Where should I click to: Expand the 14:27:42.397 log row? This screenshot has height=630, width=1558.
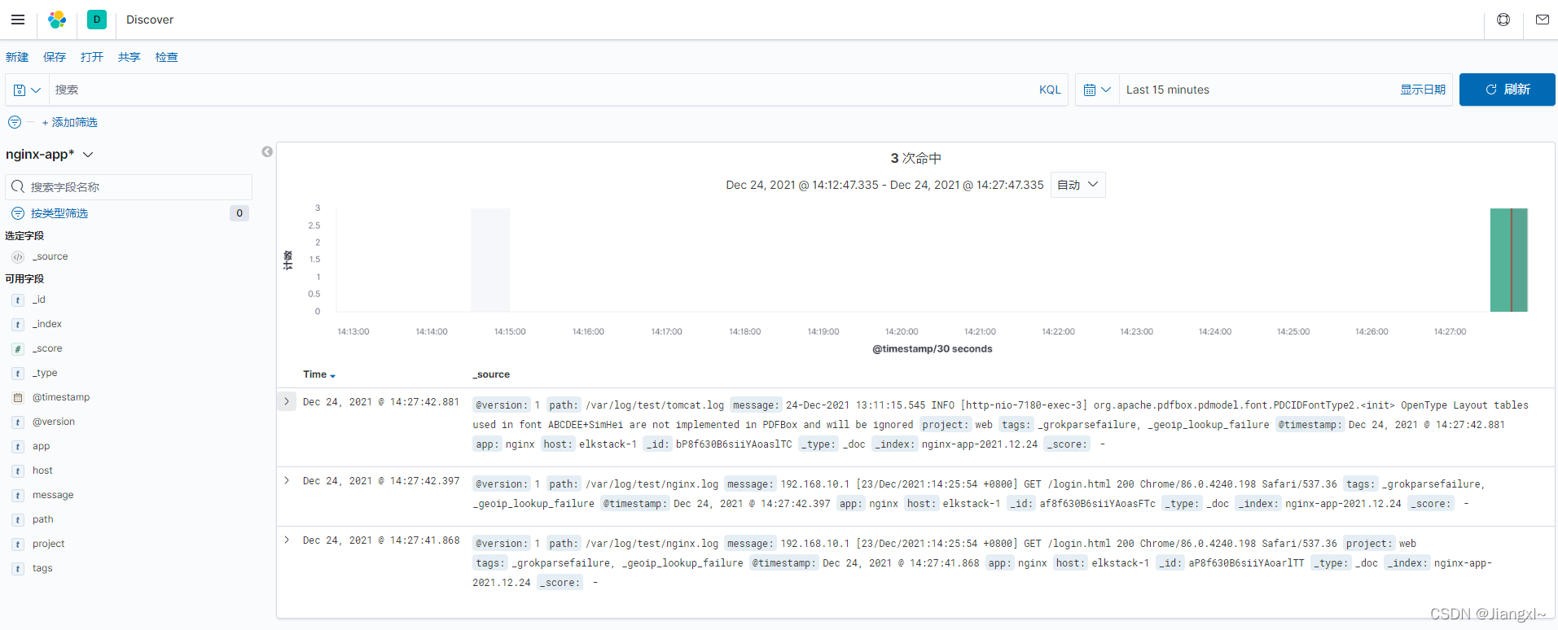click(x=287, y=480)
